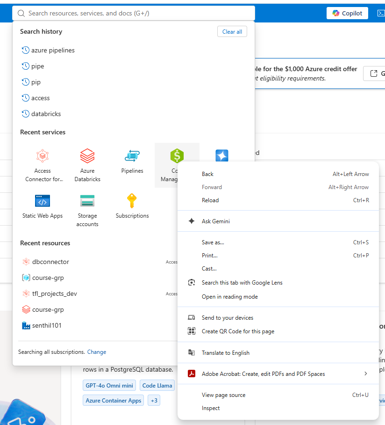The width and height of the screenshot is (385, 425).
Task: Click the Google Lens icon in menu
Action: [192, 283]
